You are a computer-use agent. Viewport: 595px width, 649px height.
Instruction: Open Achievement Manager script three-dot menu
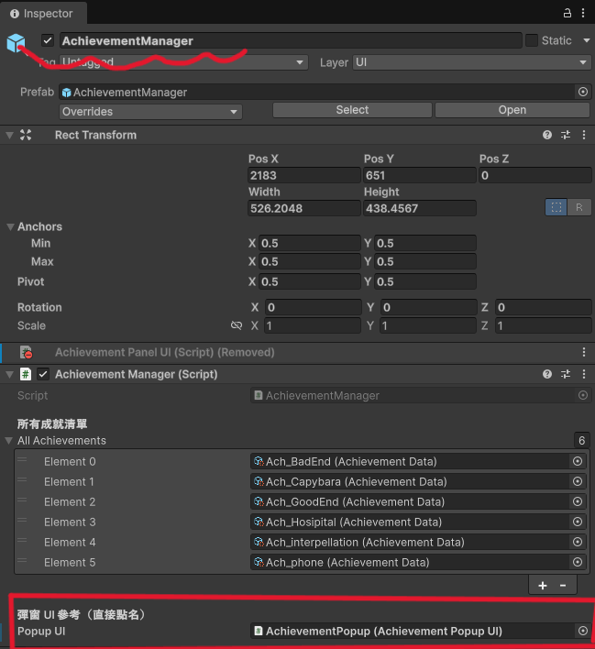(x=584, y=374)
